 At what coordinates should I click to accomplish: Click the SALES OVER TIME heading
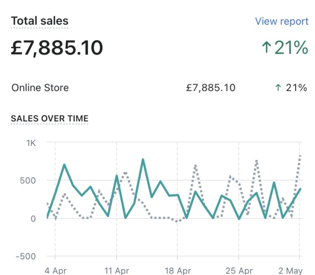coord(50,119)
